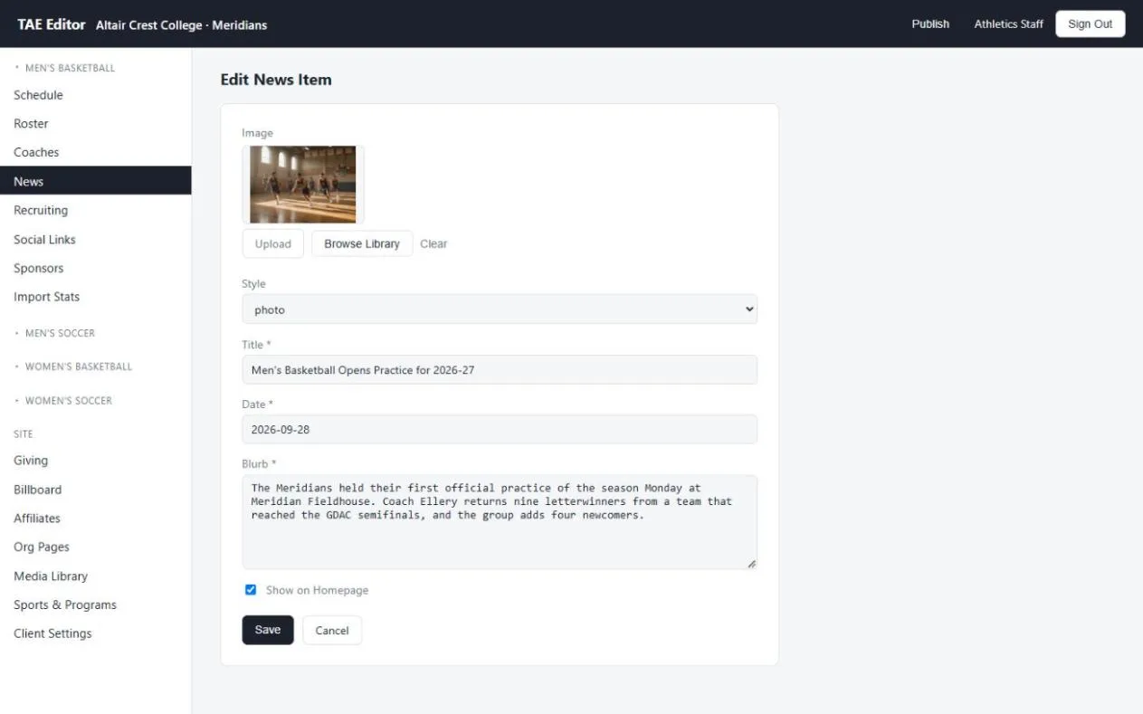The height and width of the screenshot is (714, 1143).
Task: Cancel editing the news item
Action: click(x=332, y=631)
